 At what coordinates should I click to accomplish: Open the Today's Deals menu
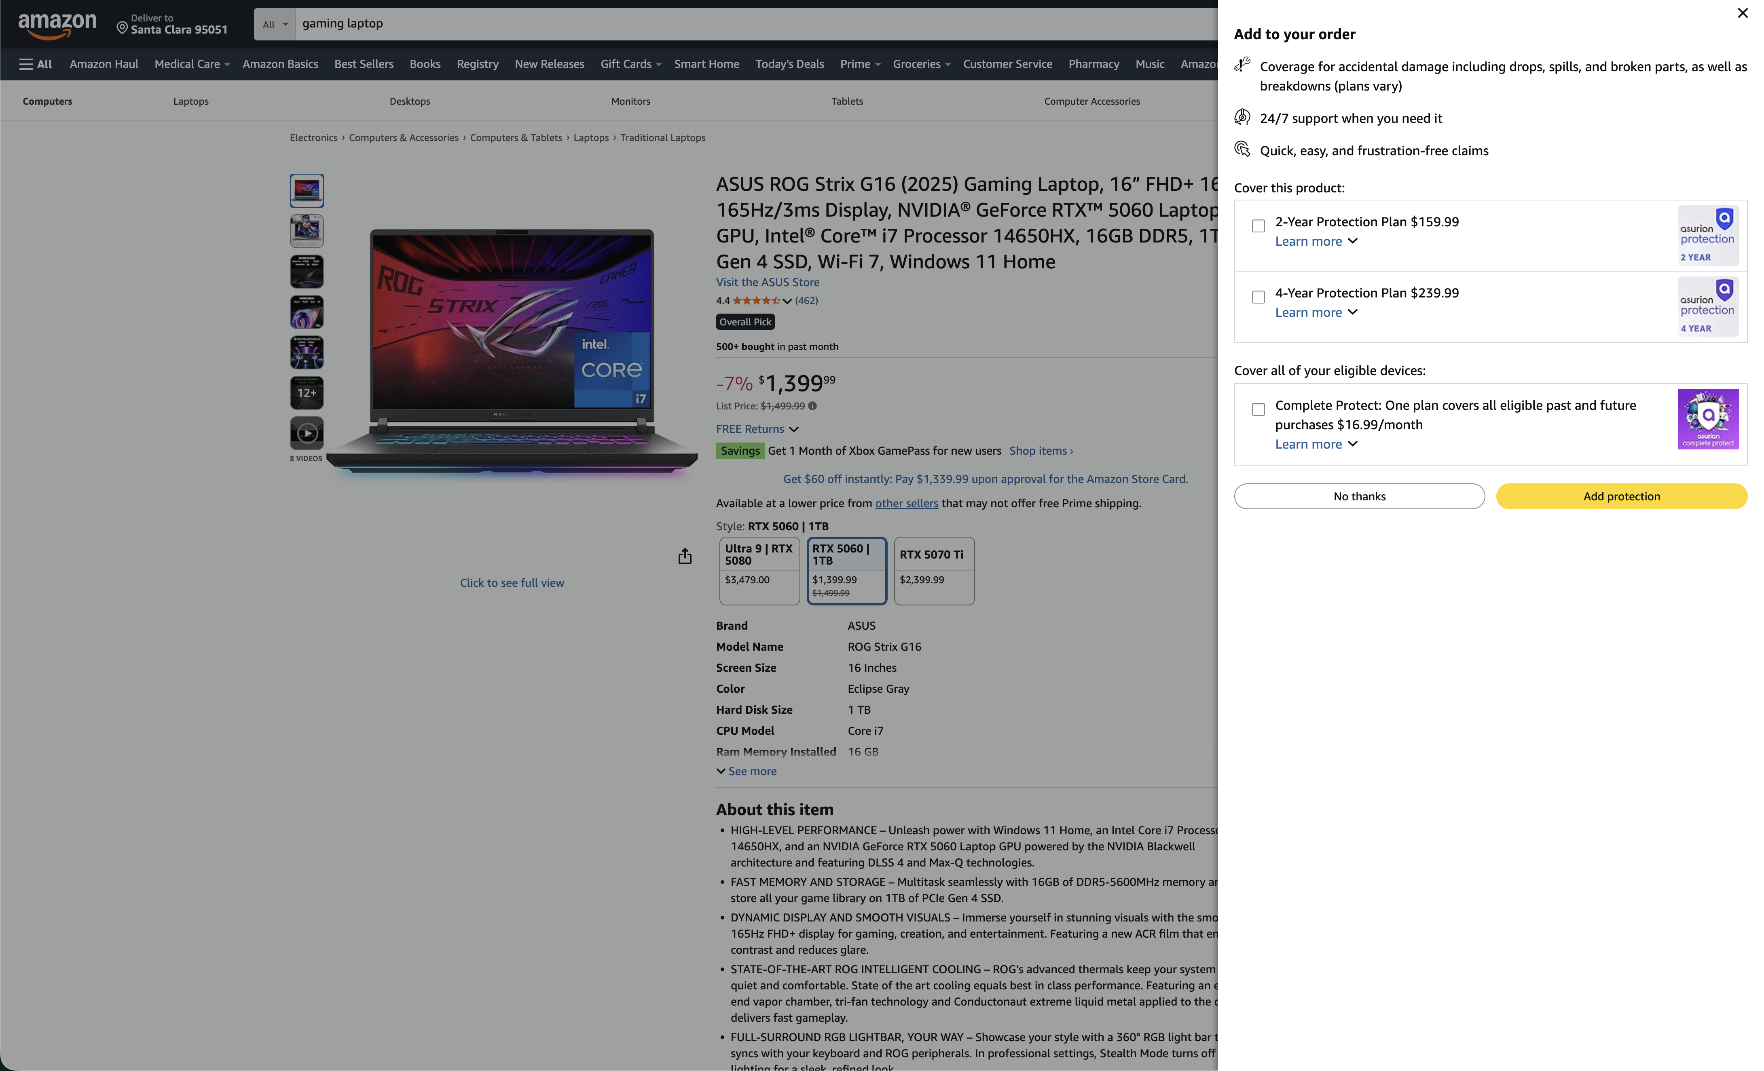(789, 64)
